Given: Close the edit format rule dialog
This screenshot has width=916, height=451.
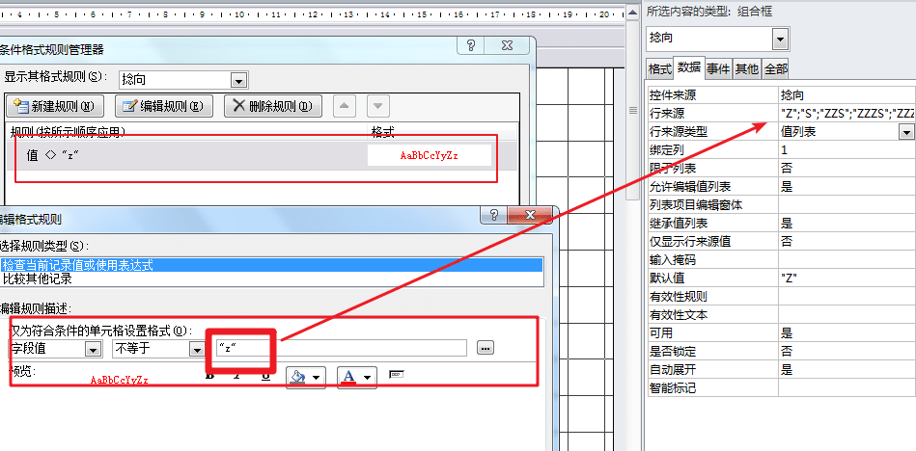Looking at the screenshot, I should pos(531,214).
